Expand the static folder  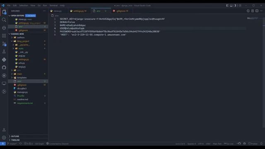[13, 48]
